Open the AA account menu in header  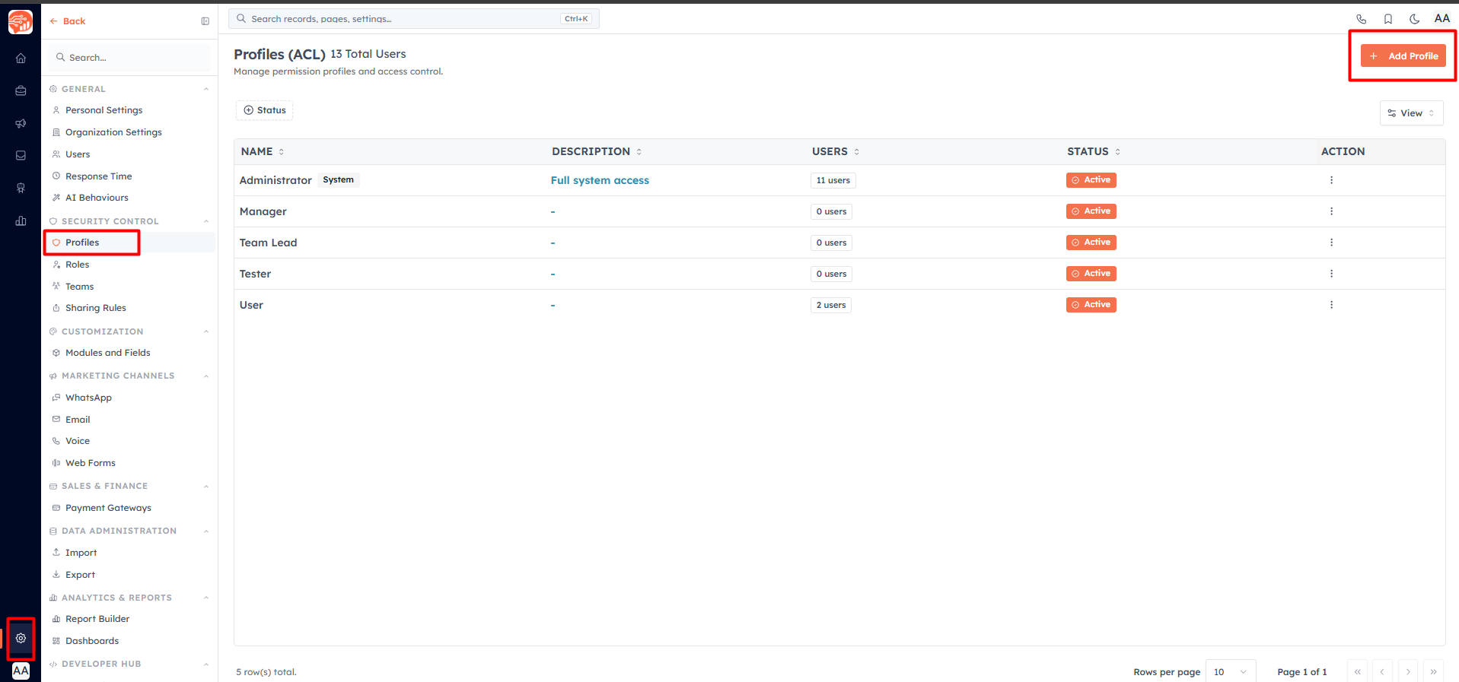pyautogui.click(x=1441, y=18)
